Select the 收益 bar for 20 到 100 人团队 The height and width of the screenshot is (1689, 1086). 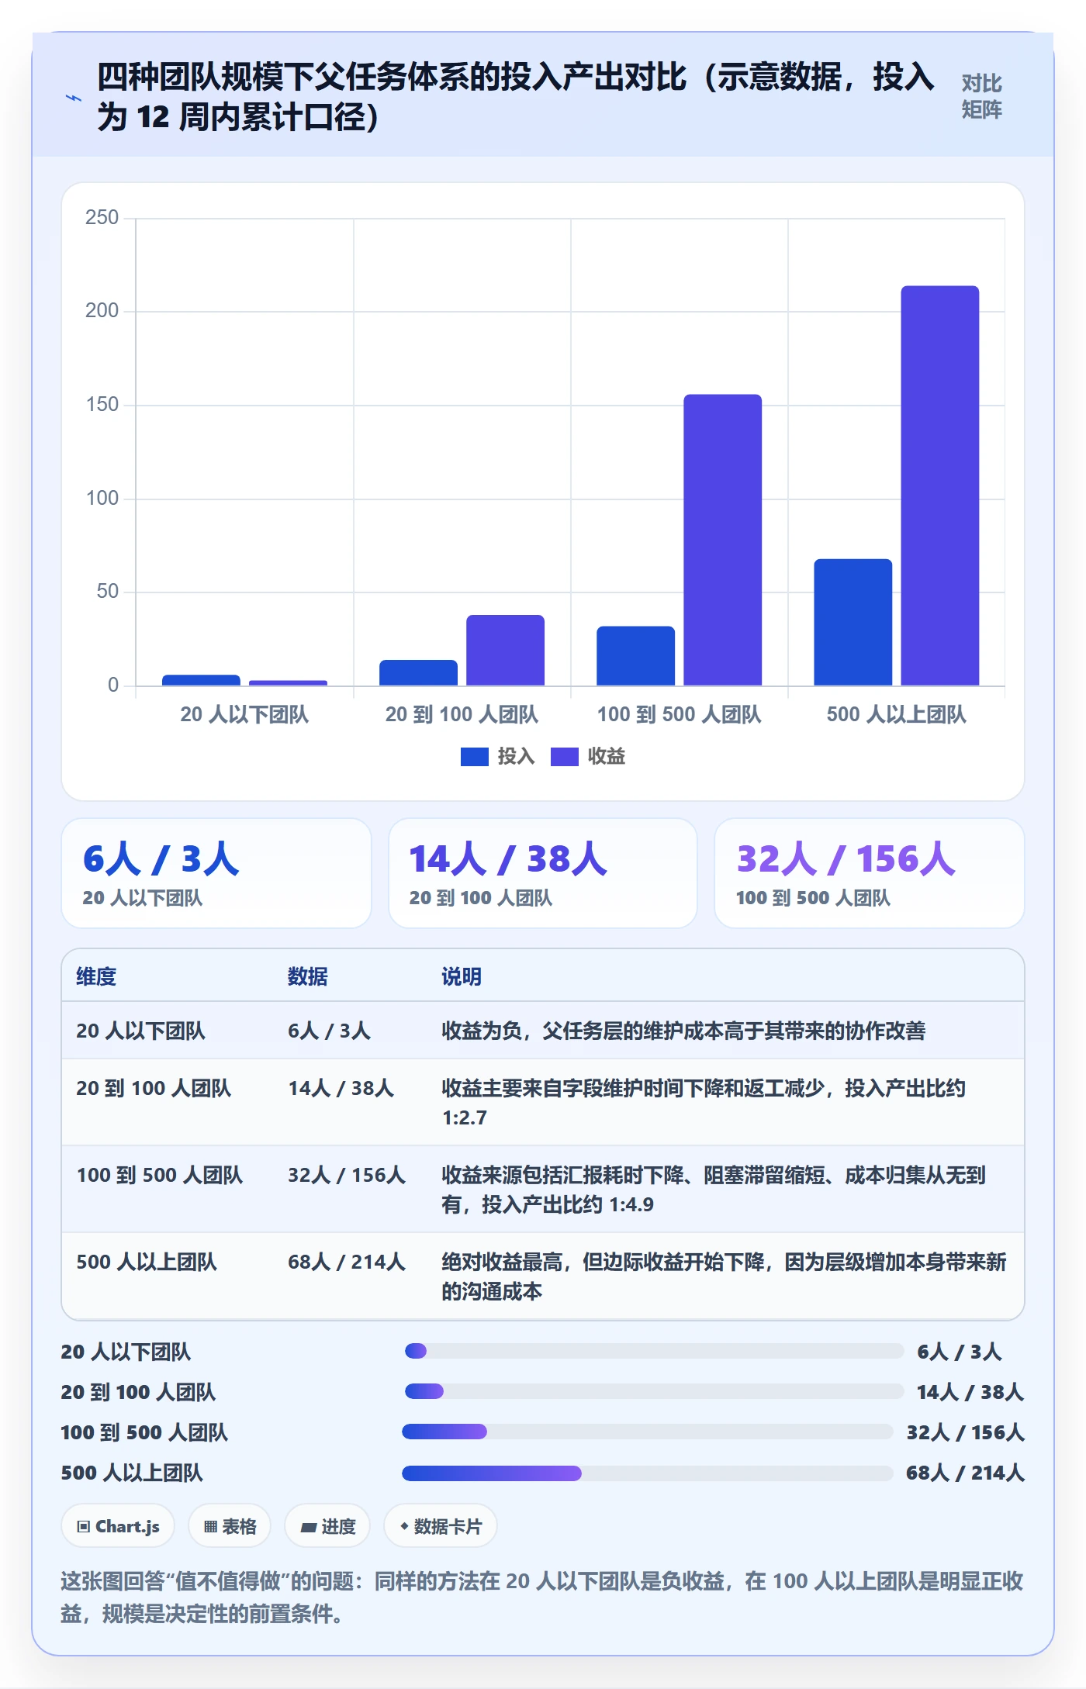[505, 650]
